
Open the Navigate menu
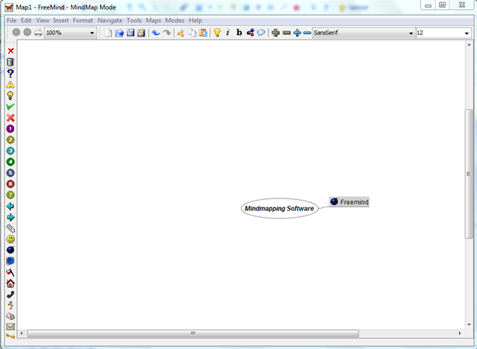coord(110,20)
